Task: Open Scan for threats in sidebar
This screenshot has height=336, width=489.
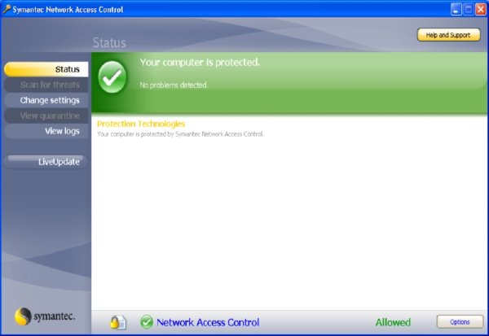Action: [46, 85]
